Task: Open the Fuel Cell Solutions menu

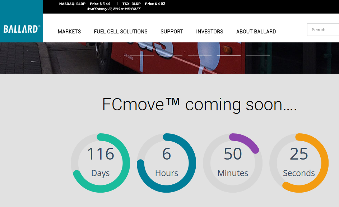Action: pos(121,32)
